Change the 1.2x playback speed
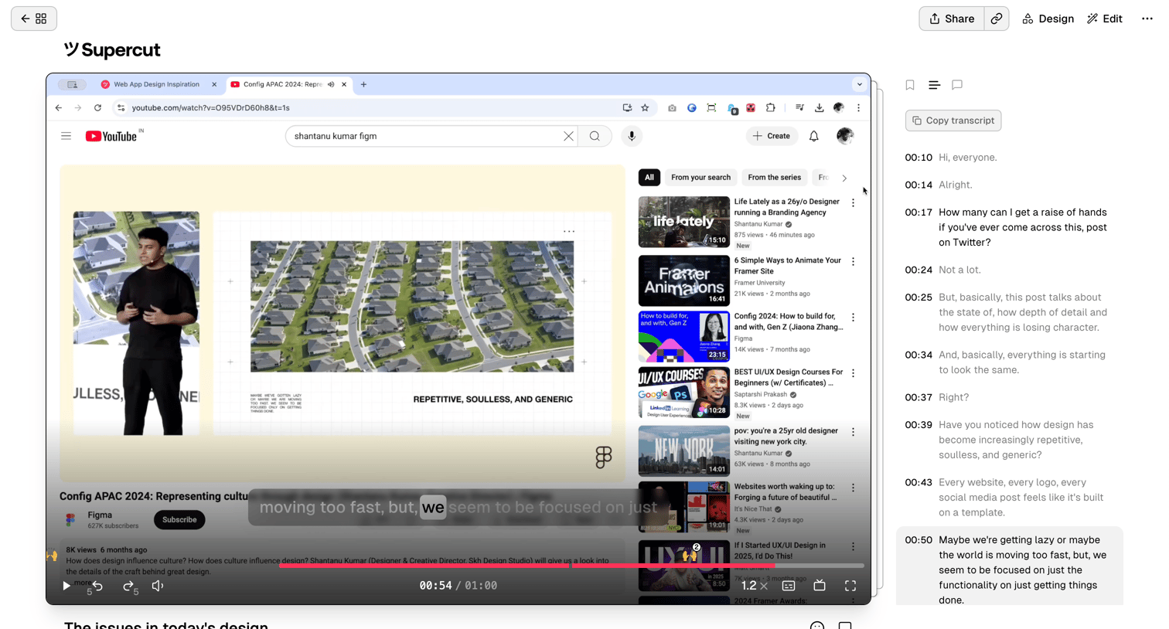This screenshot has height=629, width=1169. pyautogui.click(x=754, y=586)
